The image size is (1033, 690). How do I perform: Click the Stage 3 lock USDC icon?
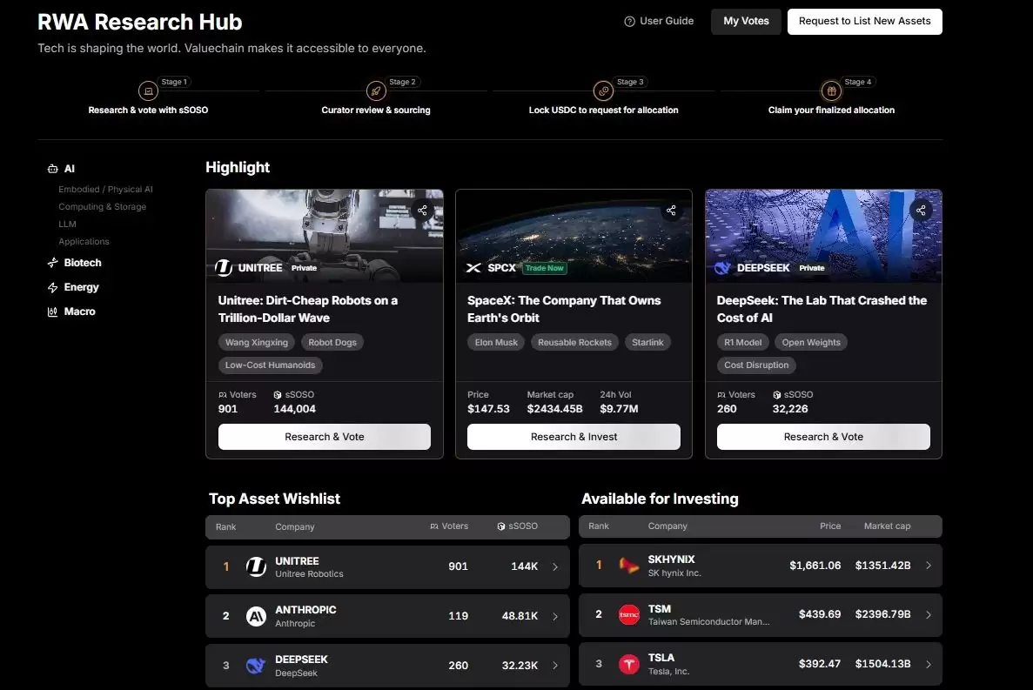[x=603, y=90]
